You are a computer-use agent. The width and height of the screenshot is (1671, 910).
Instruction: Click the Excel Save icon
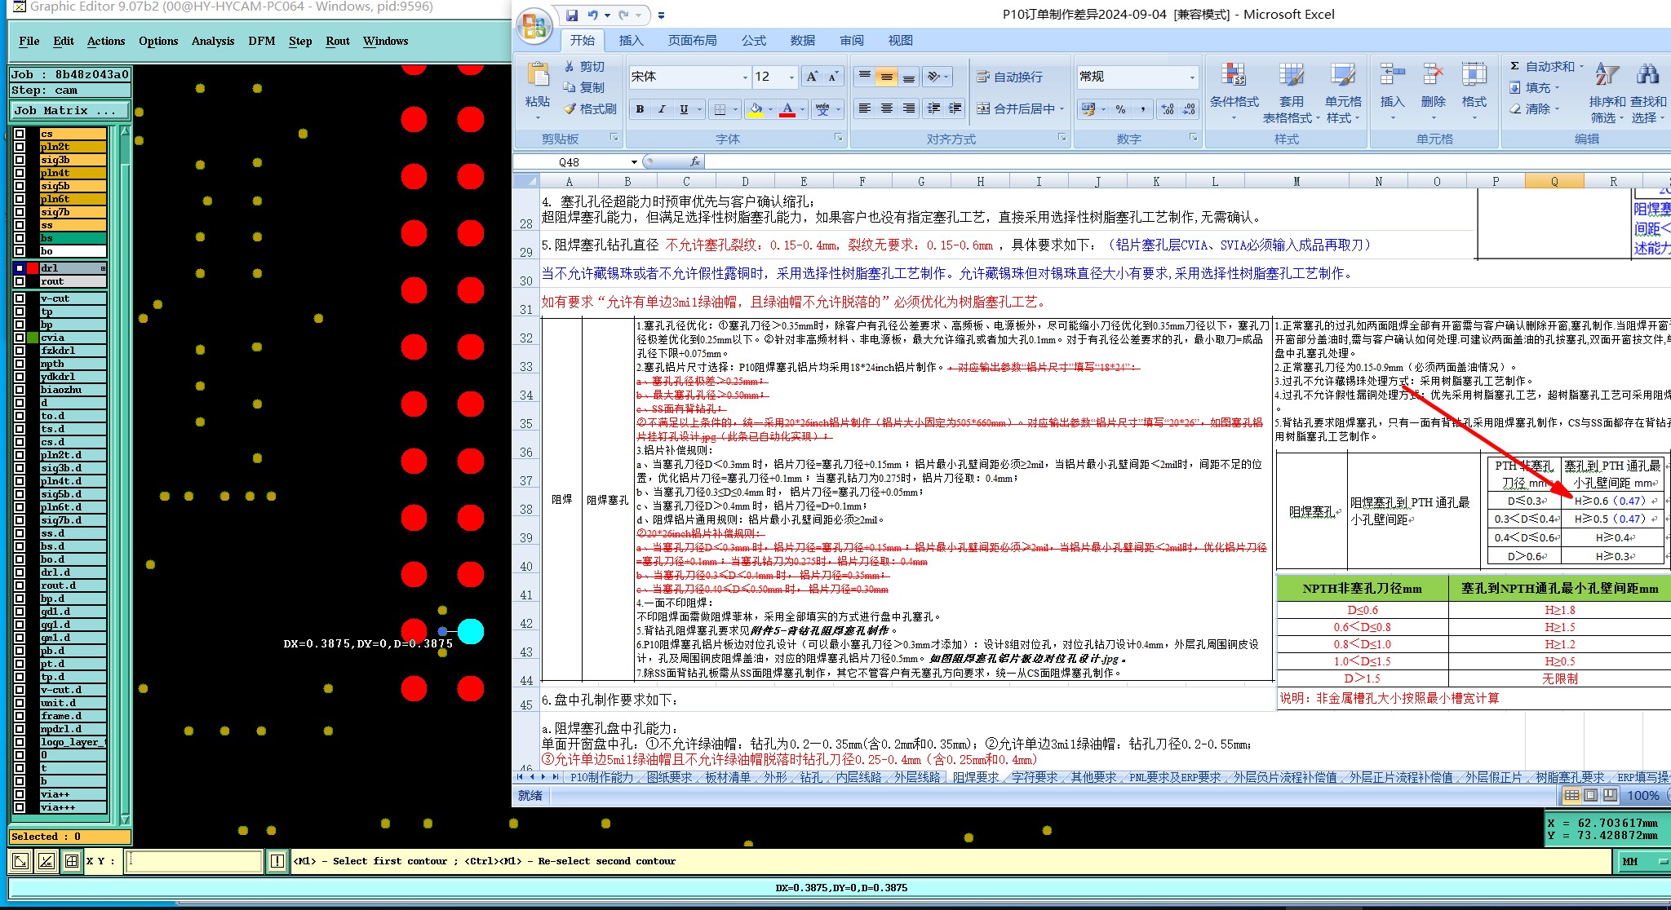point(572,15)
